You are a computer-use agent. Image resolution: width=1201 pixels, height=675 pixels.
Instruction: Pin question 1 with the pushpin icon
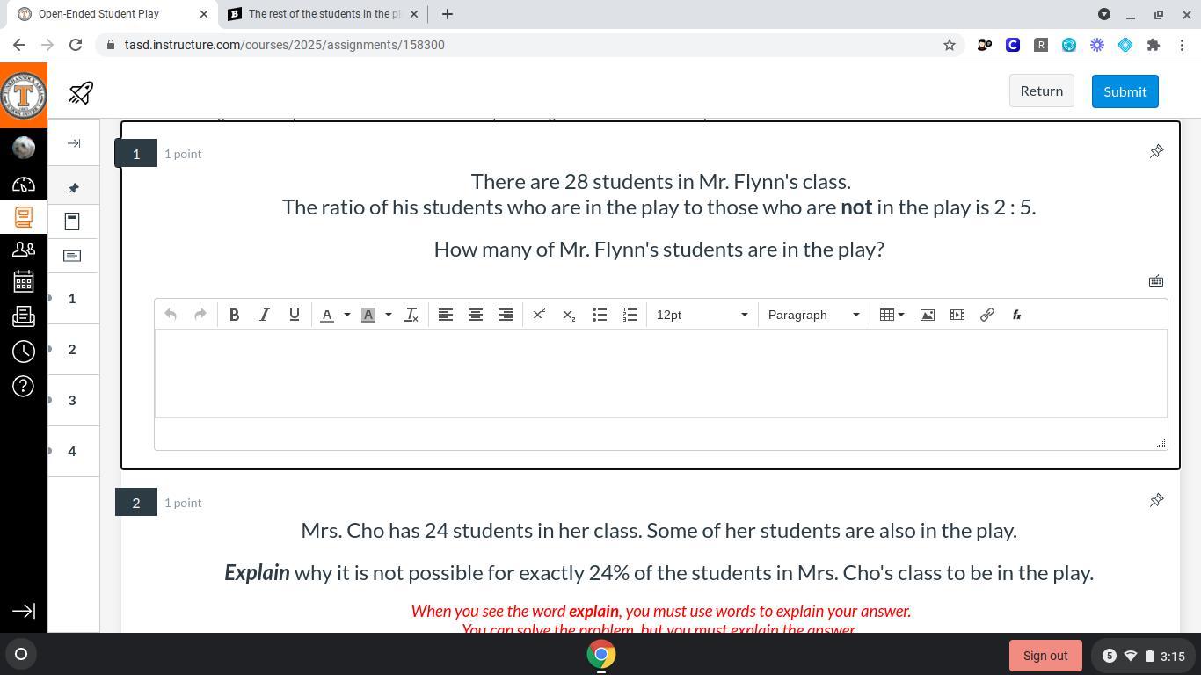pyautogui.click(x=1156, y=152)
